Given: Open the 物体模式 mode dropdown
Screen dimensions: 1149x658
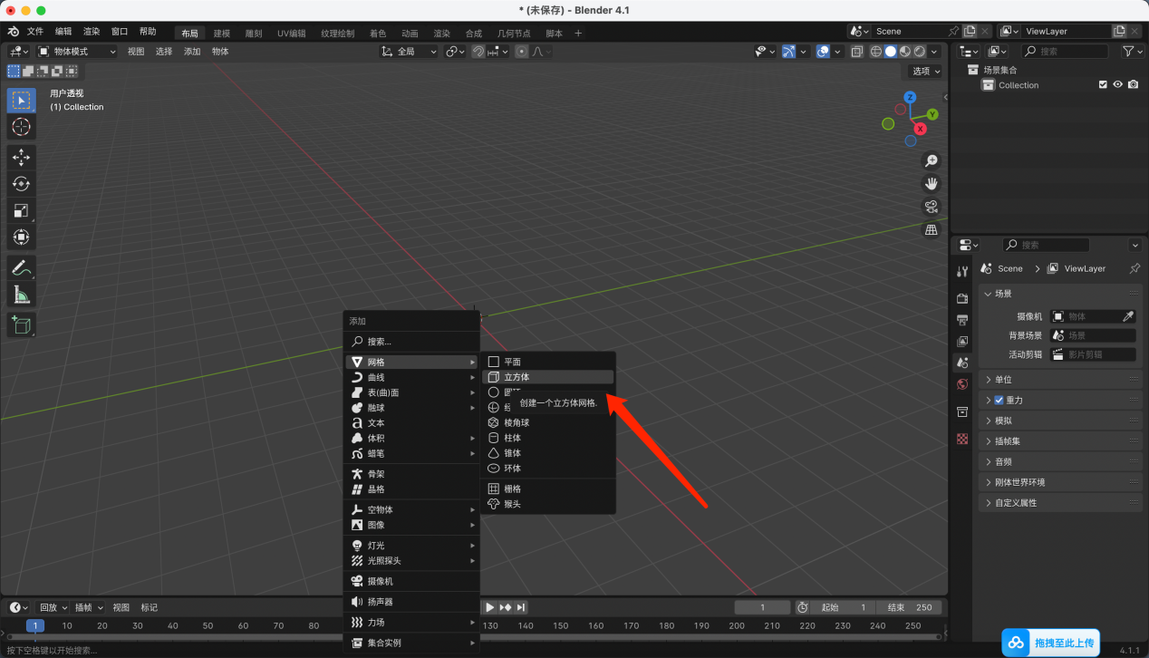Looking at the screenshot, I should point(77,52).
